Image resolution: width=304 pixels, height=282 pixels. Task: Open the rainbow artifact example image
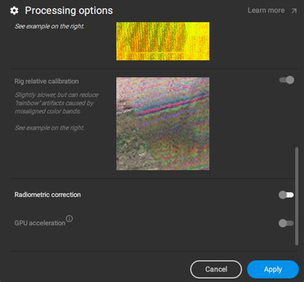(x=163, y=124)
